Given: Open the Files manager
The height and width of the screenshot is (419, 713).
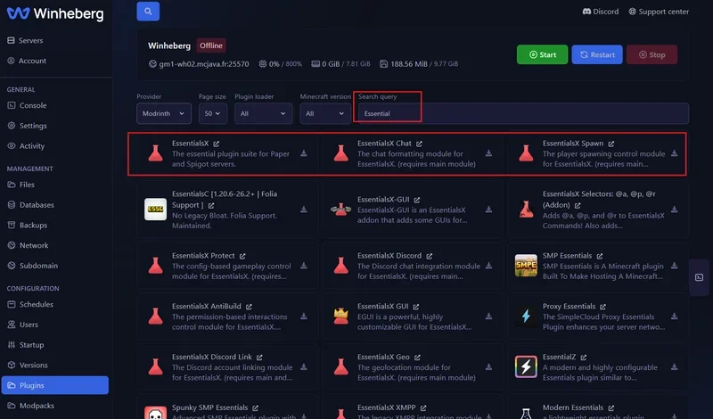Looking at the screenshot, I should pyautogui.click(x=20, y=185).
